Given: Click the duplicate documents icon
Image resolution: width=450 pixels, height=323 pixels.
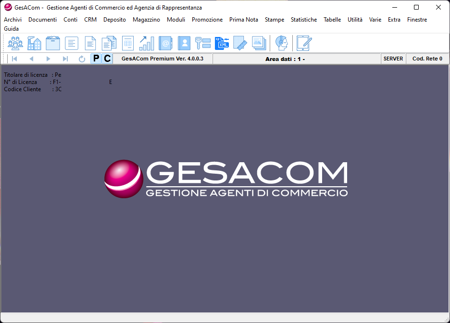Looking at the screenshot, I should click(109, 43).
